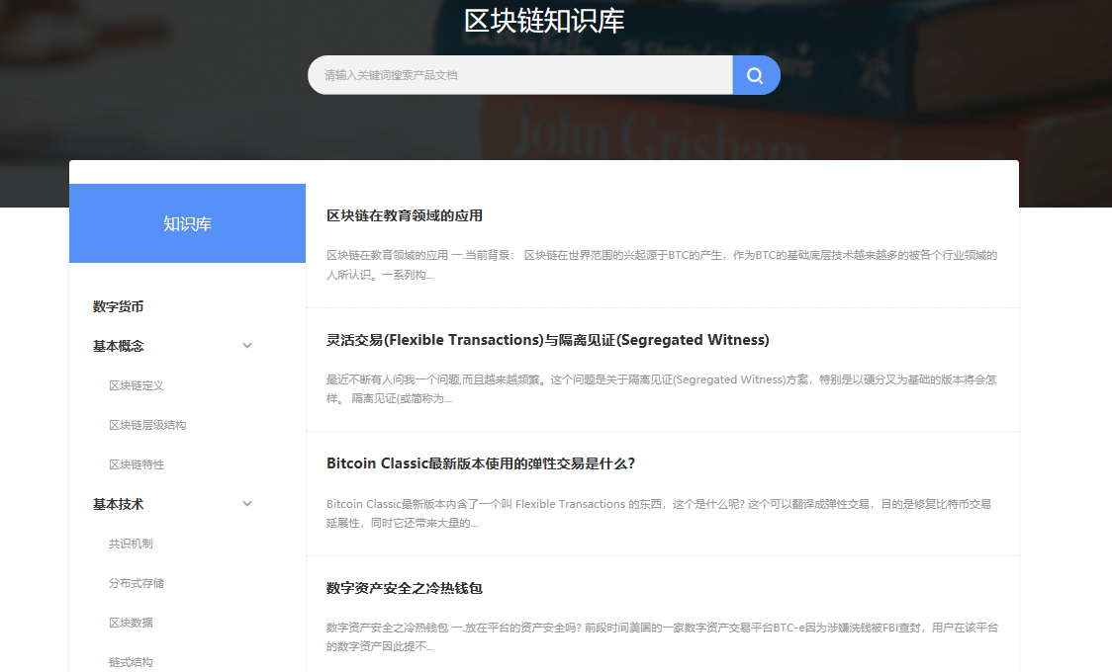The image size is (1112, 672).
Task: Open 分布式存储 sidebar entry
Action: (x=137, y=583)
